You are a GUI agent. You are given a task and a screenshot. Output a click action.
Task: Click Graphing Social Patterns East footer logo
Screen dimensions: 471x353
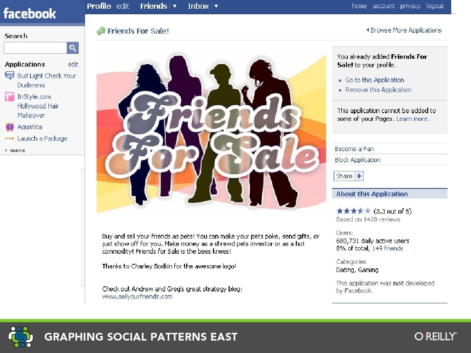[x=21, y=336]
